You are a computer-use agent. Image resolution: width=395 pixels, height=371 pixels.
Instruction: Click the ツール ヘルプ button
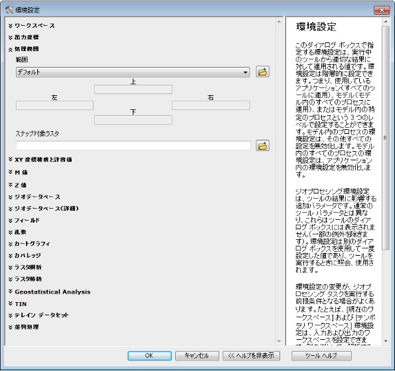321,356
